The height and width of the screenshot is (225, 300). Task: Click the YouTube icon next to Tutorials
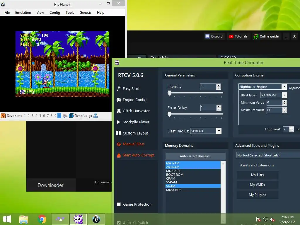231,37
